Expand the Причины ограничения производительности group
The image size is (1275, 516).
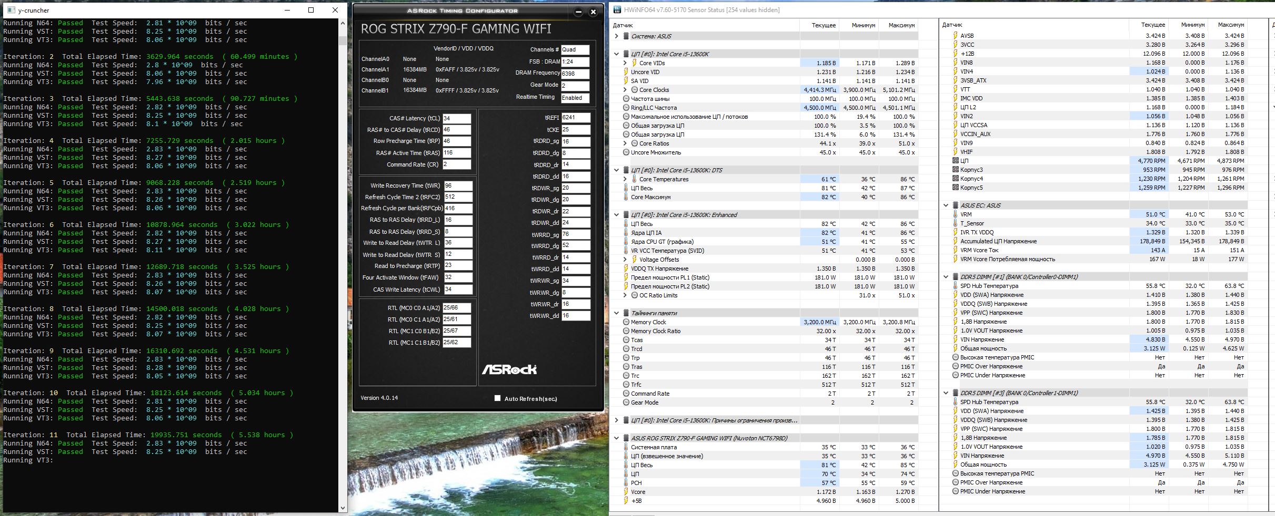point(616,420)
